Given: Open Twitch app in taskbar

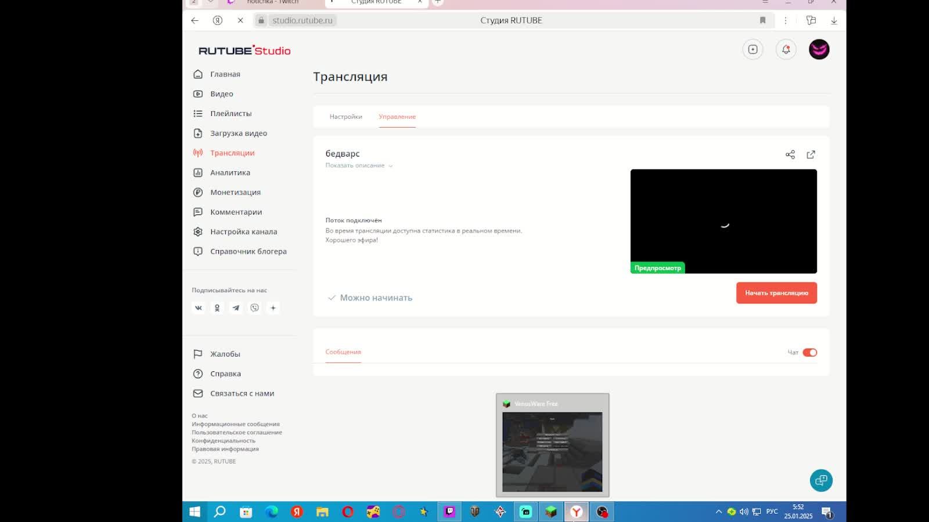Looking at the screenshot, I should point(449,512).
